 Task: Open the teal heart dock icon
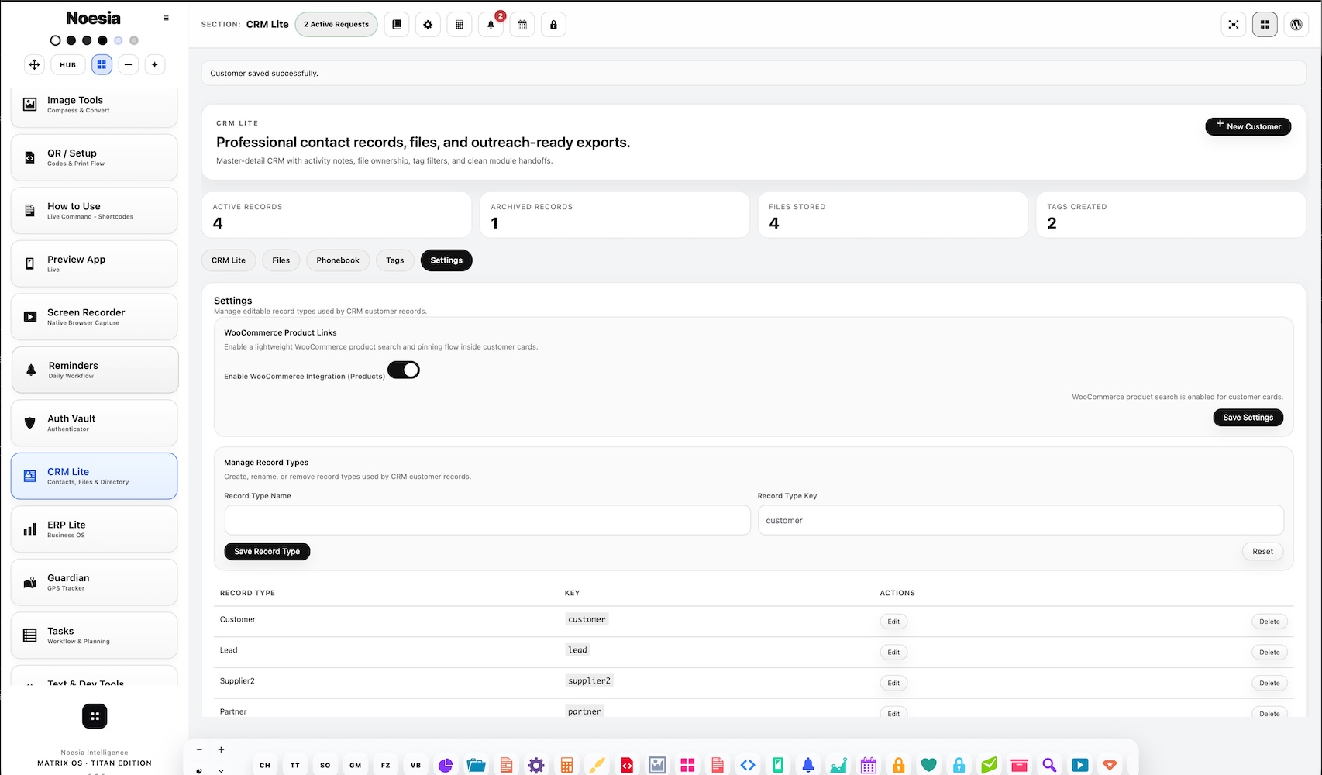[929, 765]
